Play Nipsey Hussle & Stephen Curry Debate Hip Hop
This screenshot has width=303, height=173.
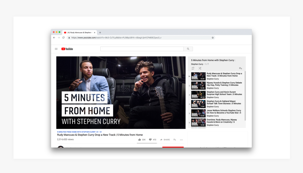(224, 84)
